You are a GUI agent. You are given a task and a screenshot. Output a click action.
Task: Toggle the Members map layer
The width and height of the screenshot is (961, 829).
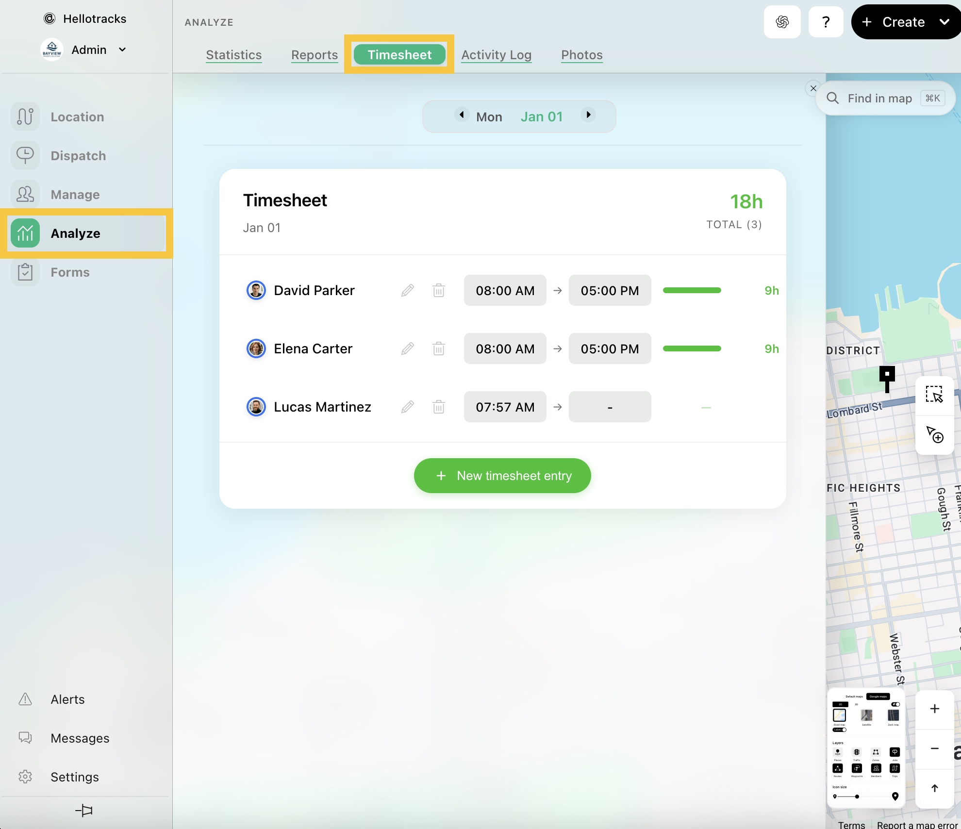pos(876,768)
